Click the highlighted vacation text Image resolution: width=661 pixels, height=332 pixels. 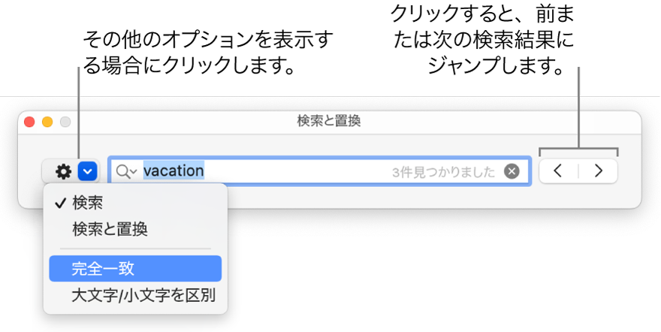pyautogui.click(x=174, y=171)
